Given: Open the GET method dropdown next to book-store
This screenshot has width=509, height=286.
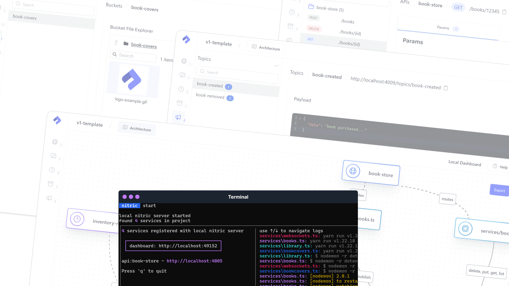Looking at the screenshot, I should (458, 7).
